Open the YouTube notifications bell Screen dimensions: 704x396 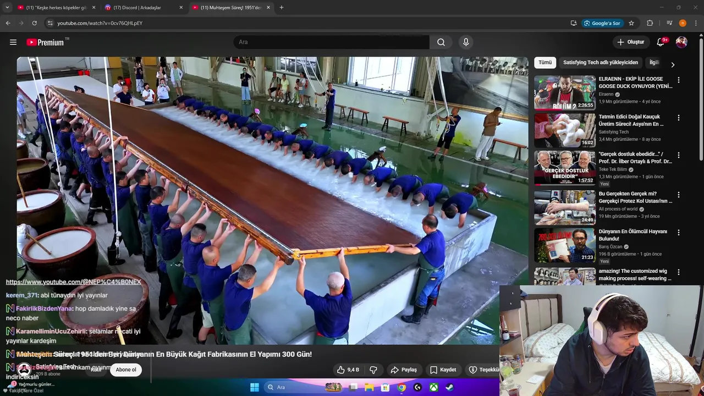point(661,42)
